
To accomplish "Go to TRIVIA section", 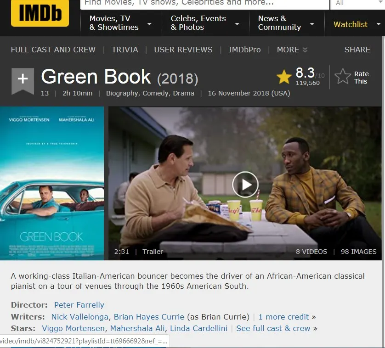I will point(125,50).
